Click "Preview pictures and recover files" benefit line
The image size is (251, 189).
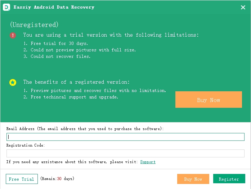(95, 91)
